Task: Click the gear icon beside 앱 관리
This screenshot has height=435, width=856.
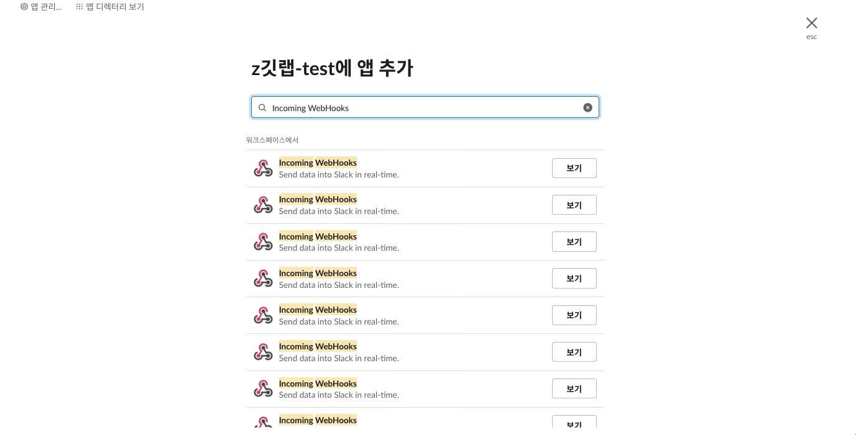Action: 24,7
